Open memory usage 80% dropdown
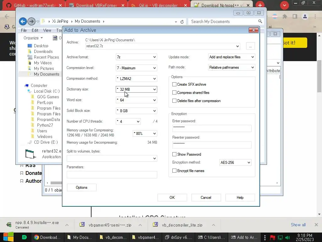Viewport: 322px width, 242px height. [145, 134]
